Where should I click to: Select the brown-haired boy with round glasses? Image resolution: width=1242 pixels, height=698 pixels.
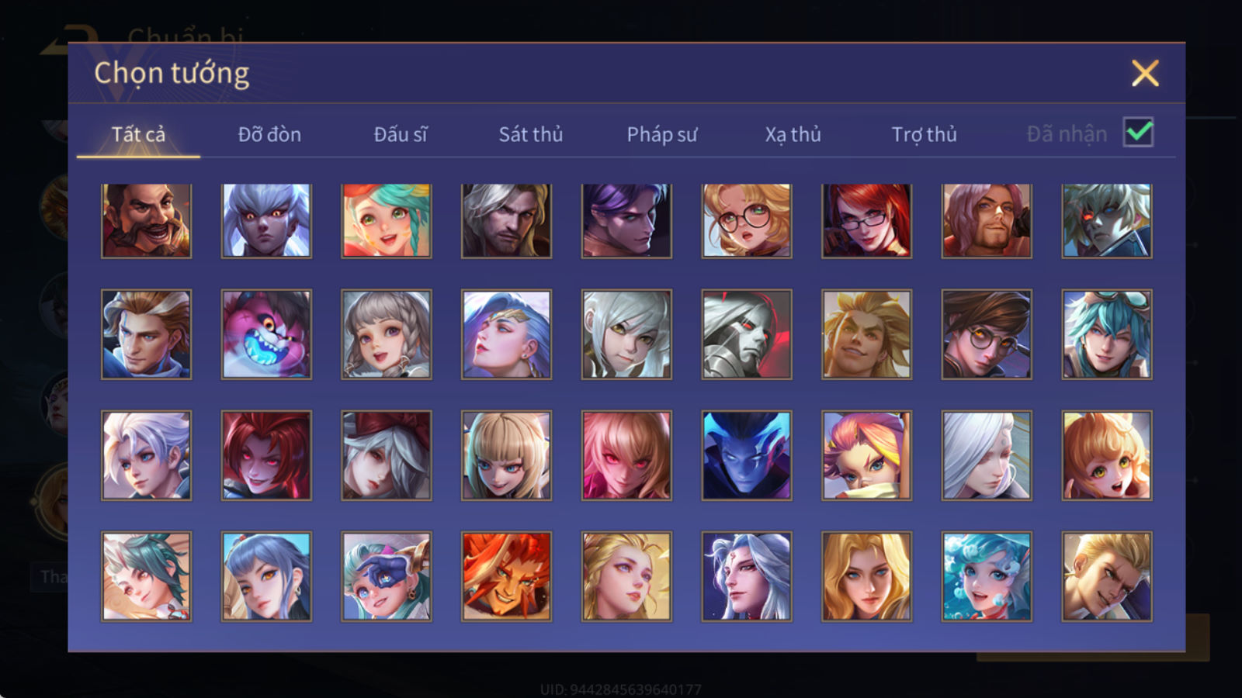coord(987,334)
